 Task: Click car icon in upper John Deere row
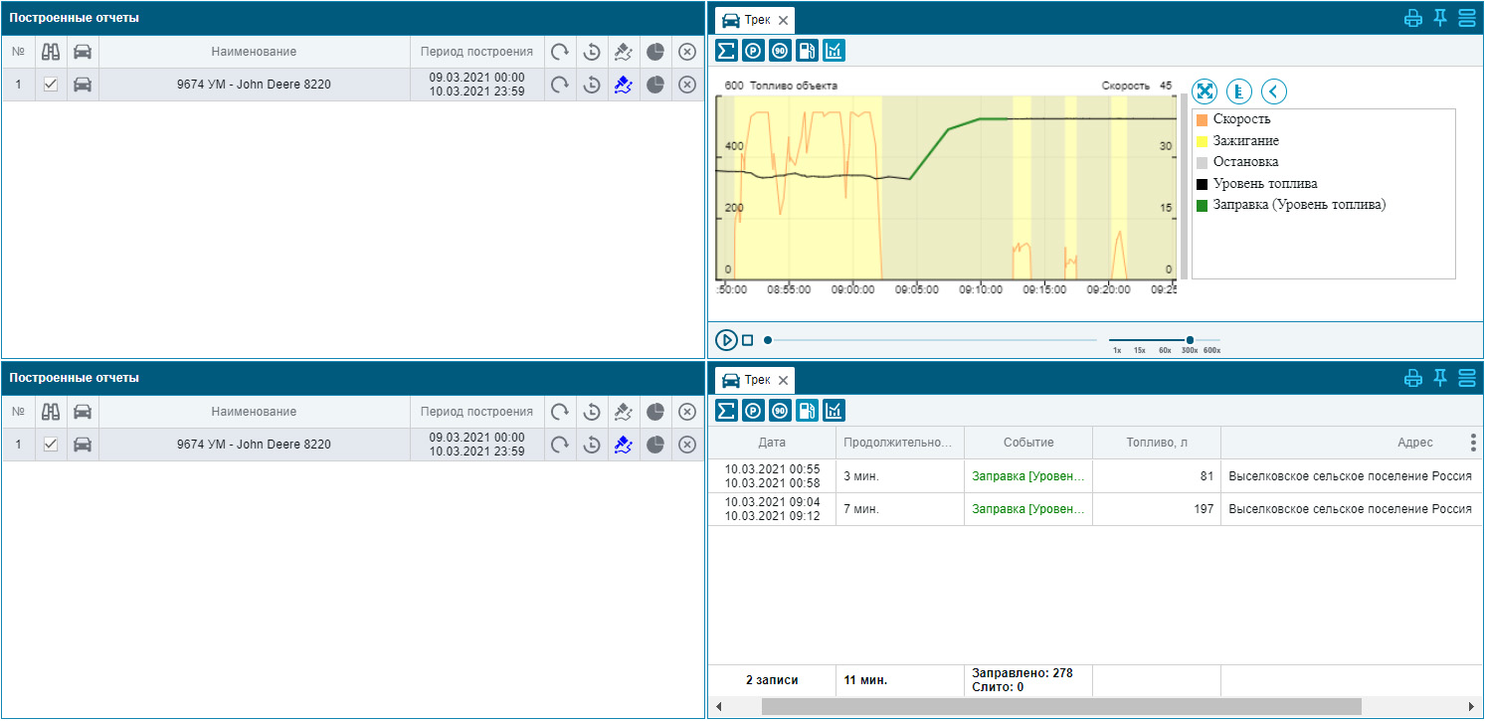click(x=83, y=85)
